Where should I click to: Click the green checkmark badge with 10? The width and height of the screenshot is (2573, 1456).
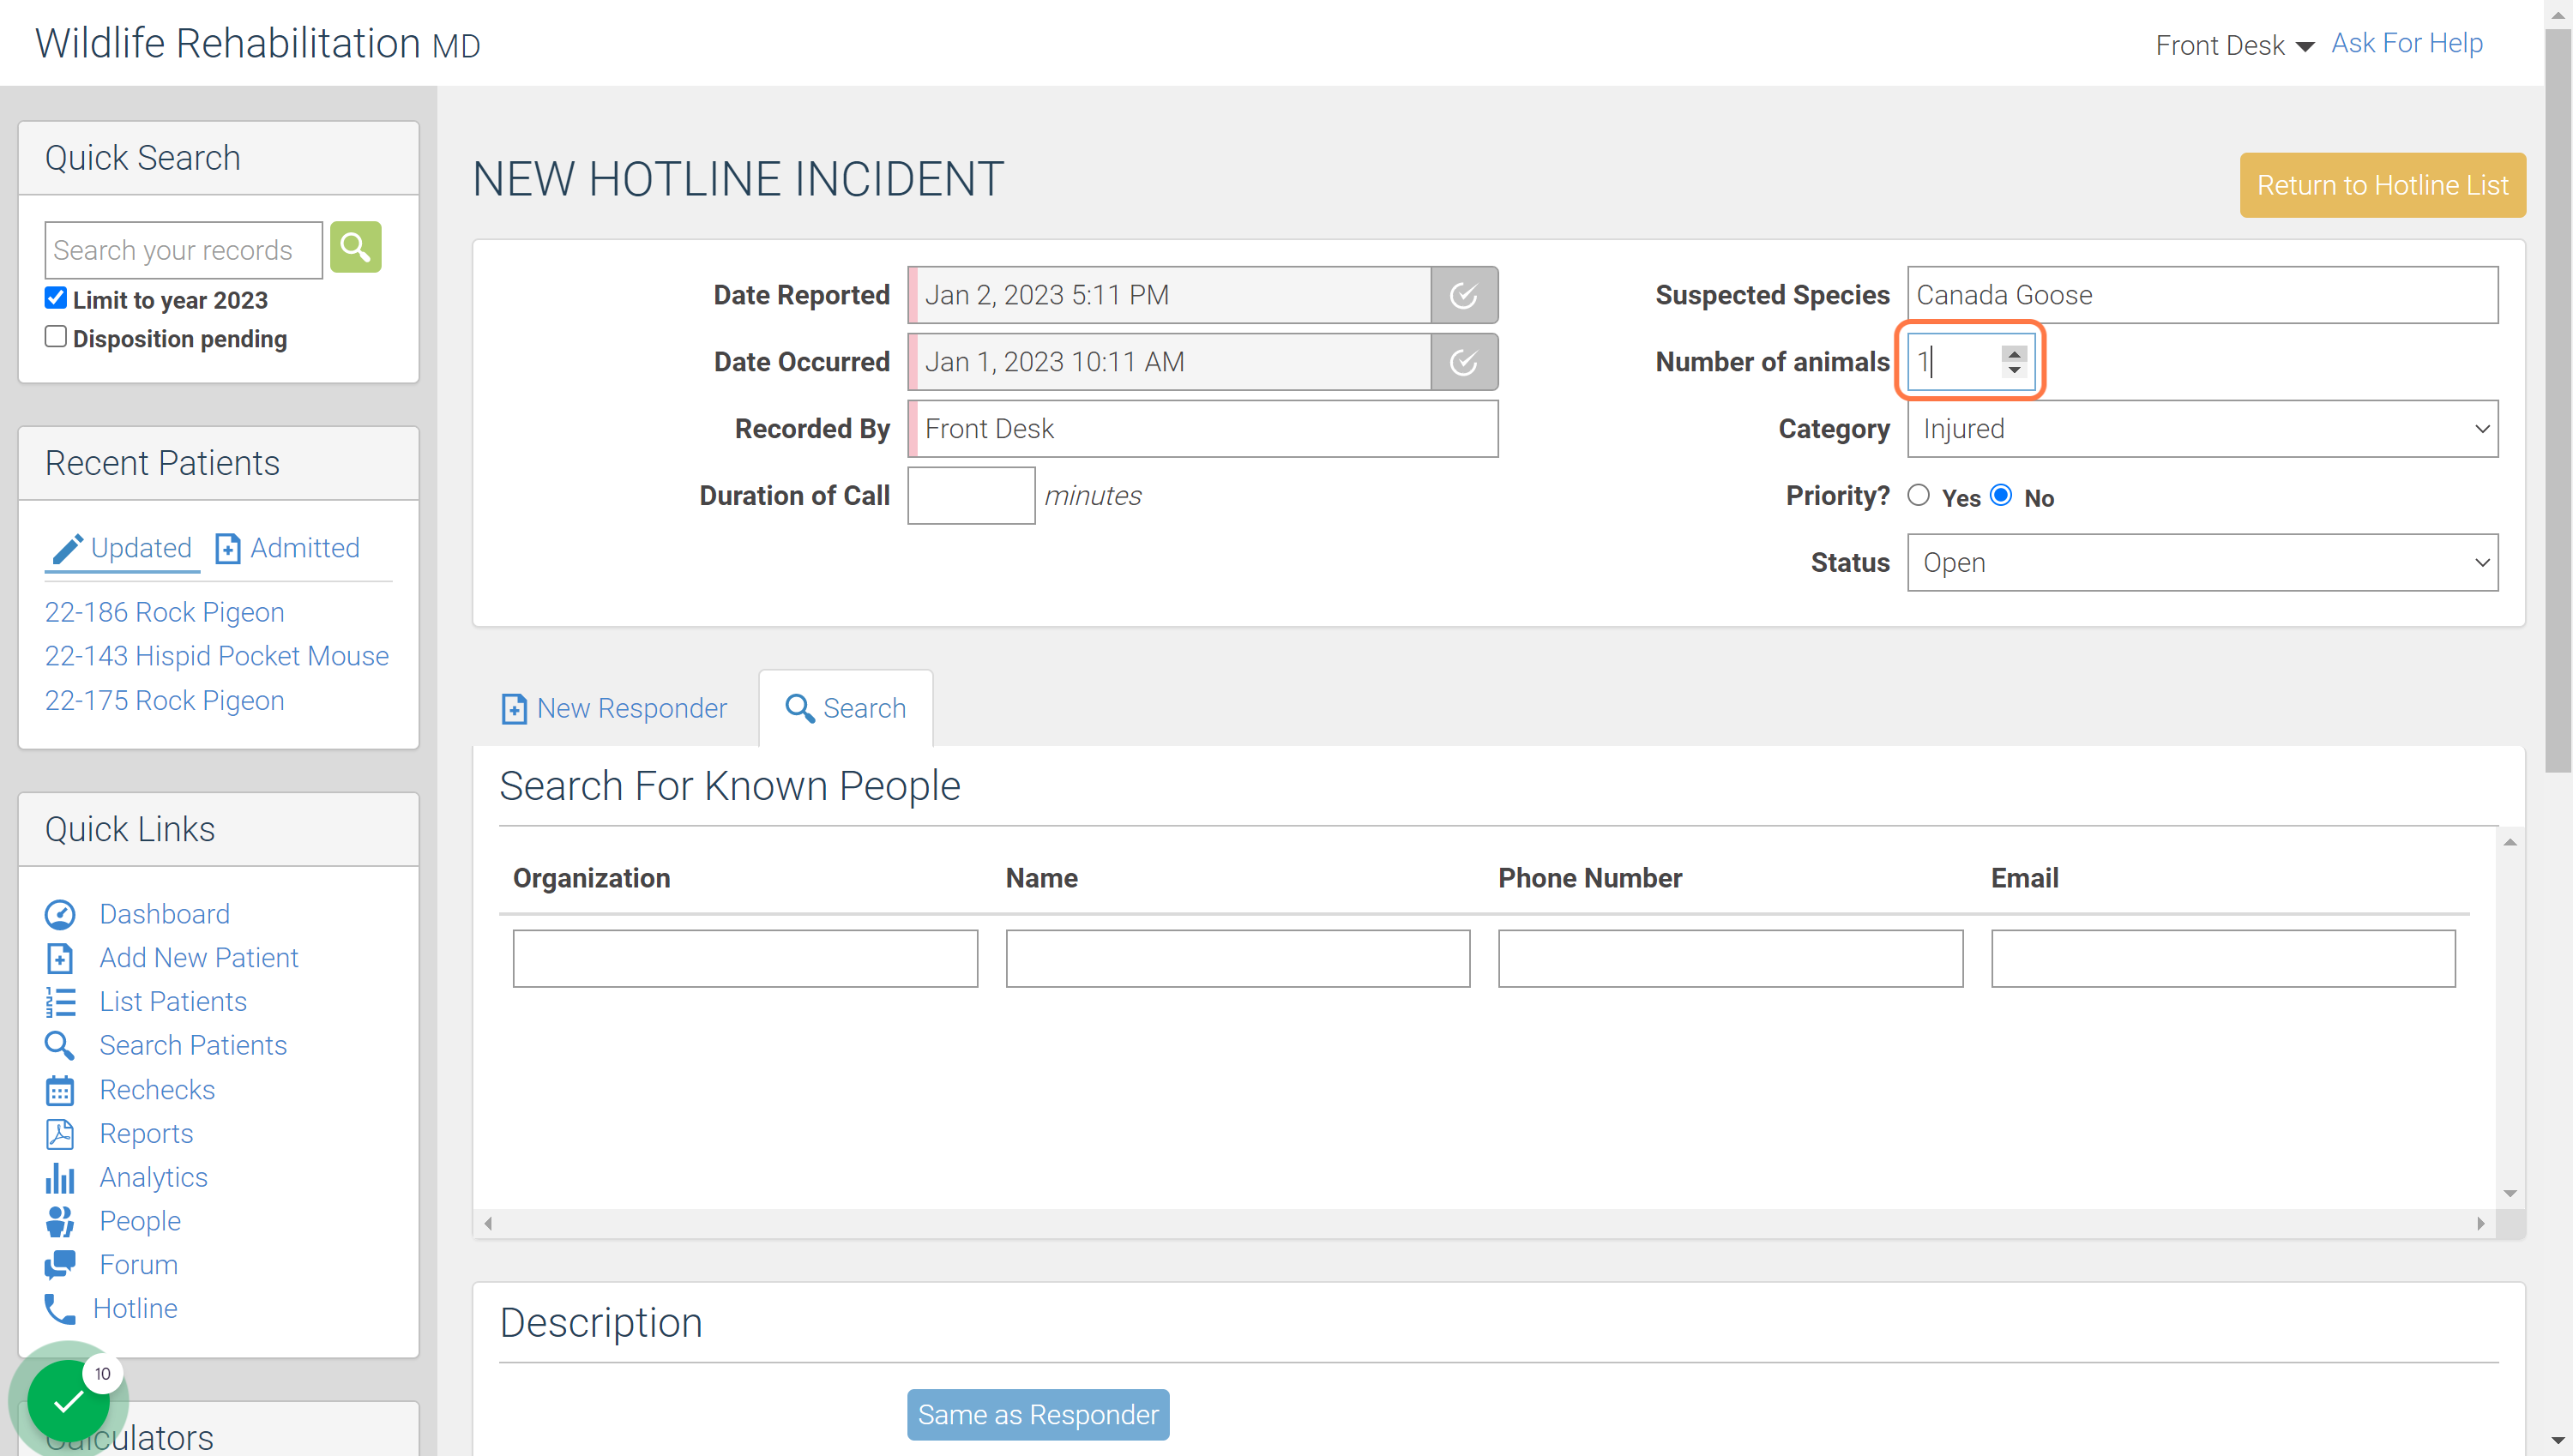click(69, 1401)
